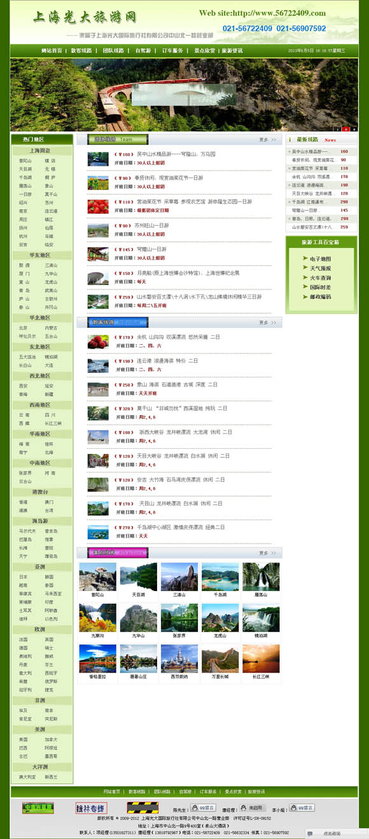Click the strawberry thumbnail of the ¥110 tour
Viewport: 369px width, 839px height.
click(98, 206)
